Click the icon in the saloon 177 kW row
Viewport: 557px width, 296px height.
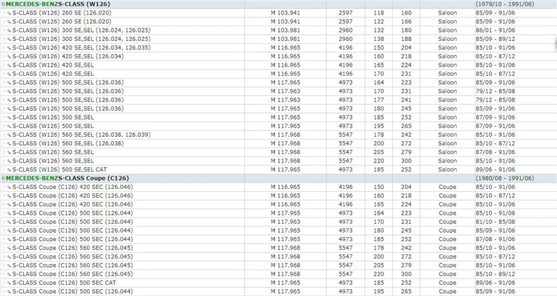coord(9,100)
